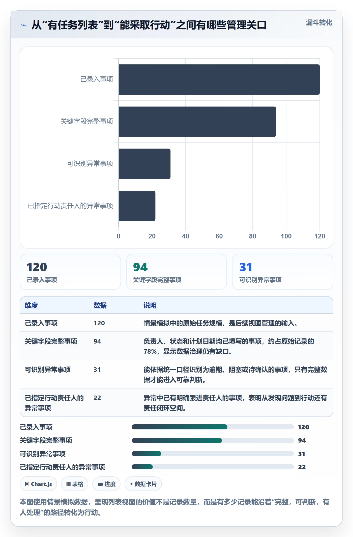Screen dimensions: 353x537
Task: Click the chart bar for 可识别异常事项
Action: coord(144,164)
